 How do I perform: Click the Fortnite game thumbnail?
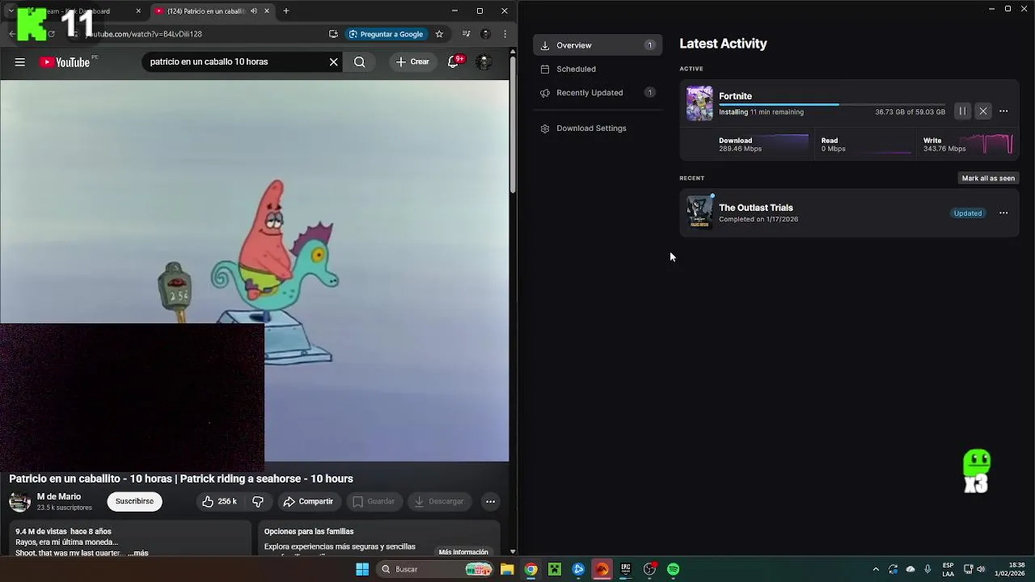pos(699,103)
